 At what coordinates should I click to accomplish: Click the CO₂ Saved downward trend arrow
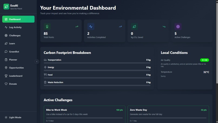click(164, 27)
